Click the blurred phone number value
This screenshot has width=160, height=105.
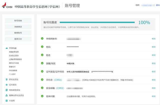pos(74,80)
